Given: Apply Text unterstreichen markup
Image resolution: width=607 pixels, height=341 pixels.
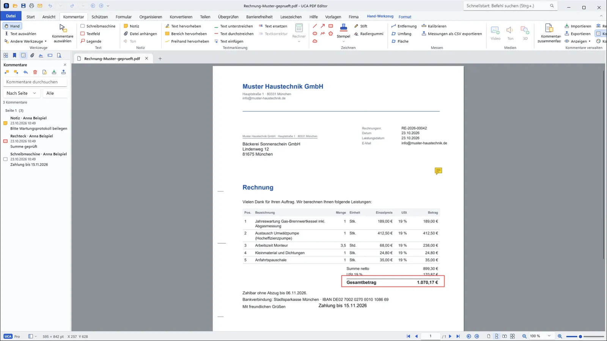Looking at the screenshot, I should point(233,26).
